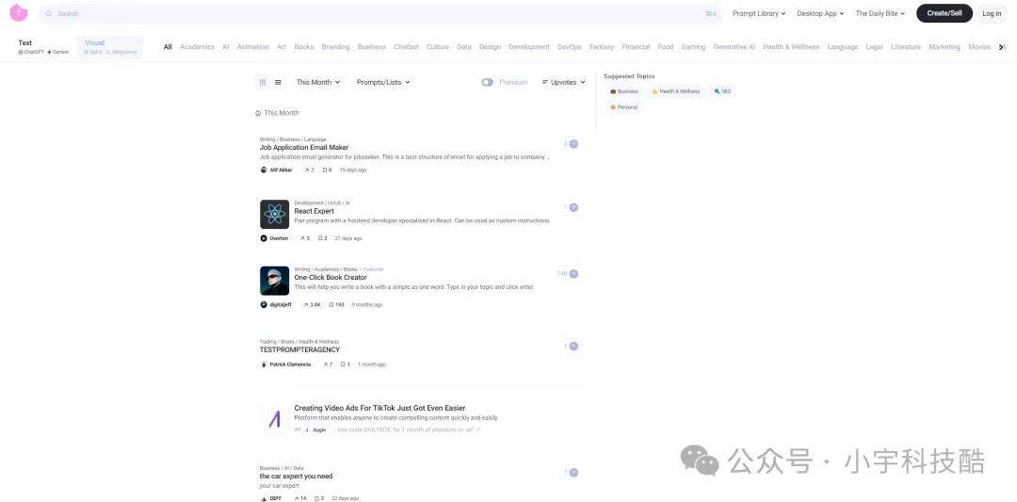
Task: Switch to grid view layout
Action: [x=263, y=83]
